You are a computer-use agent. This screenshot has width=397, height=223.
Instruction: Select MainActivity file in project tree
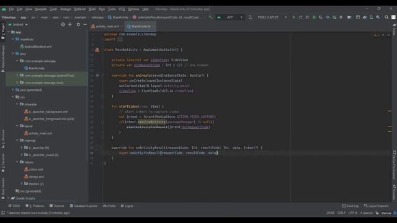(34, 68)
